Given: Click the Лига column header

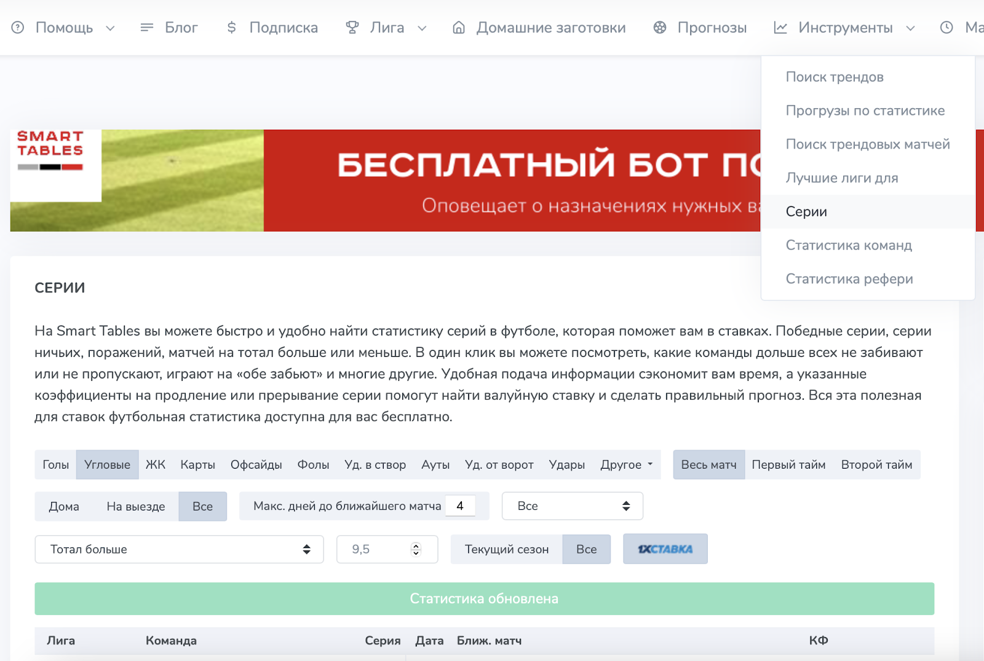Looking at the screenshot, I should click(61, 641).
